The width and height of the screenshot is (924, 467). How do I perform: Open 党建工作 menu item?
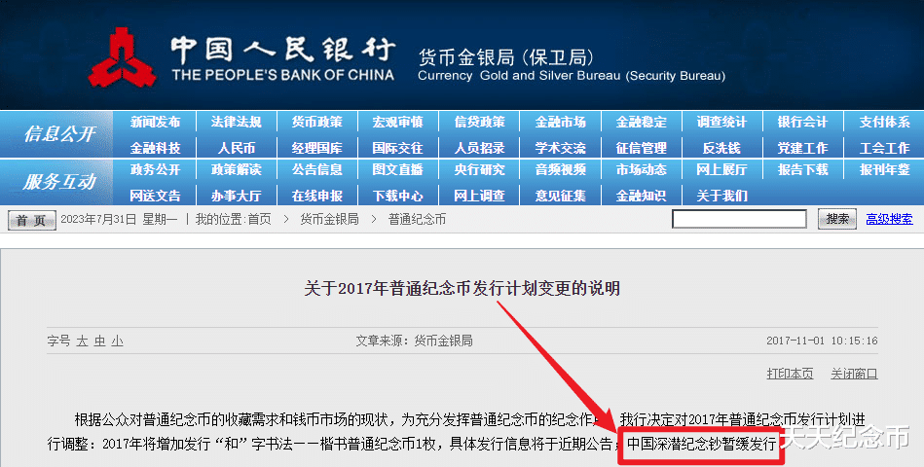pyautogui.click(x=802, y=148)
